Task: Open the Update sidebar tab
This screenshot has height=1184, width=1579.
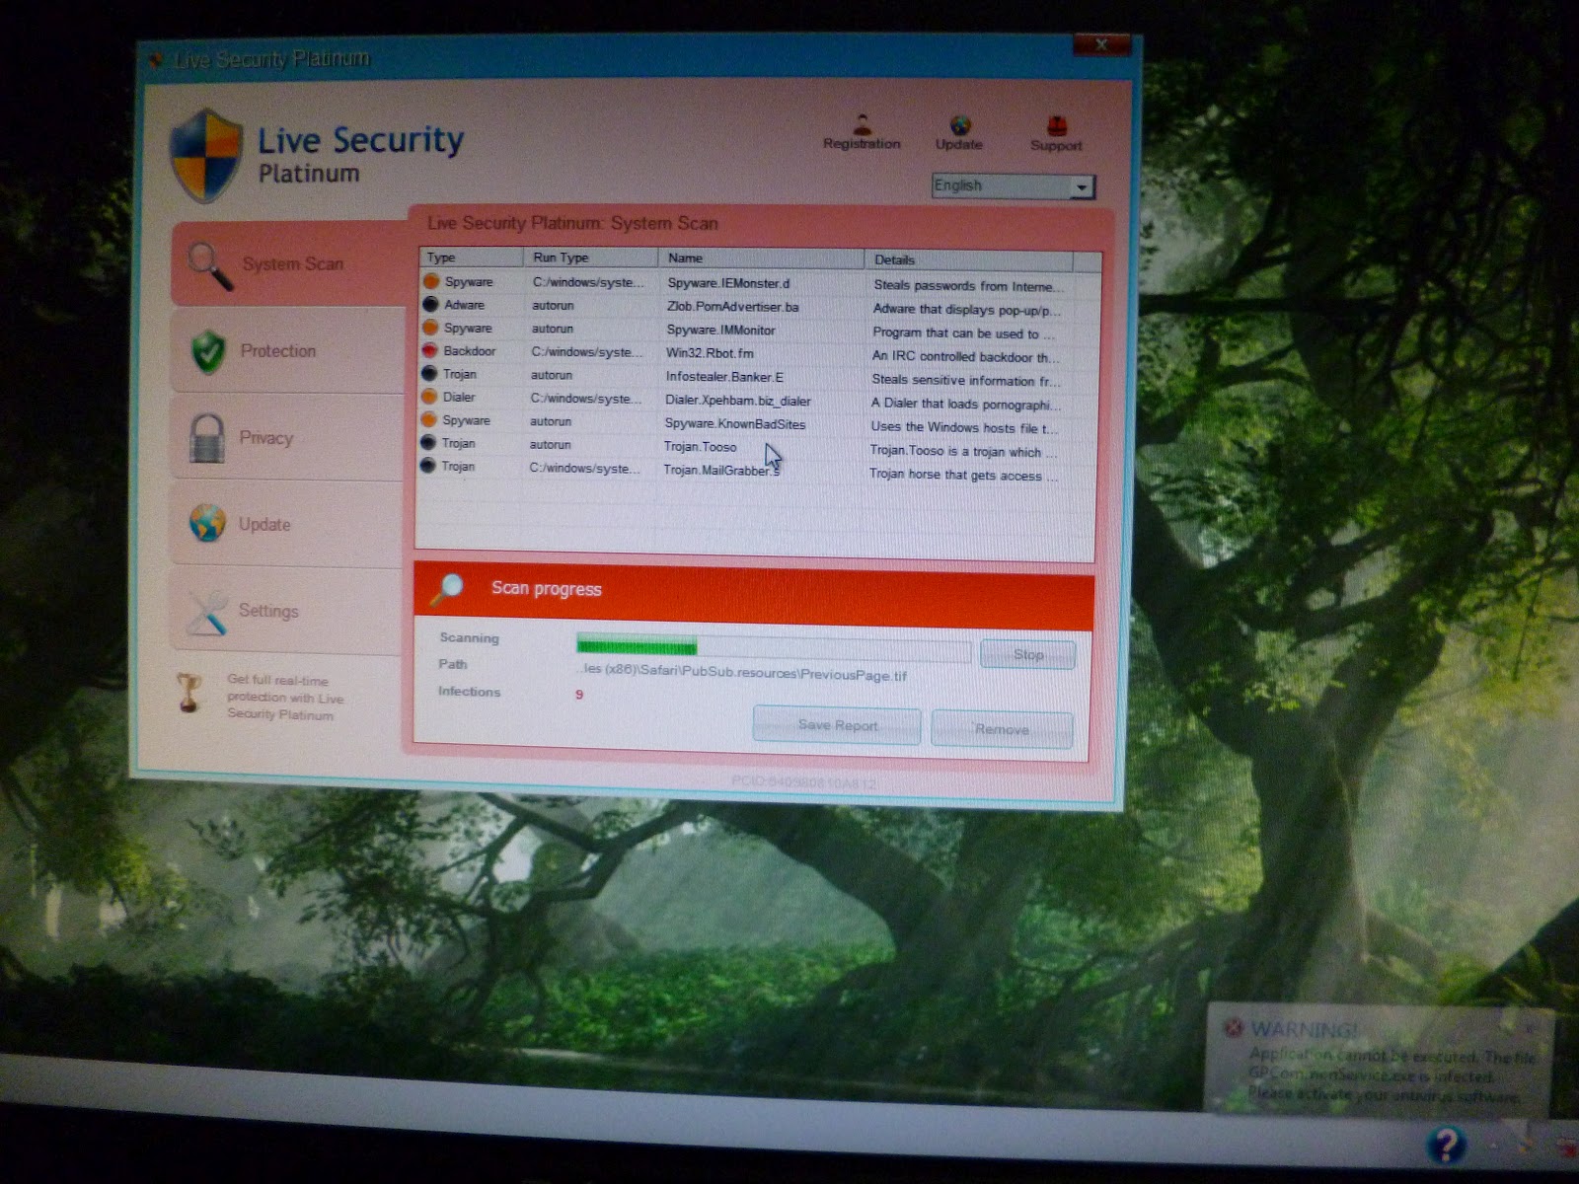Action: point(285,524)
